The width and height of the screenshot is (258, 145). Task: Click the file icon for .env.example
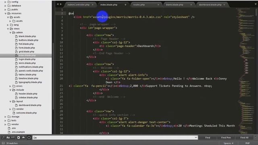click(9, 132)
